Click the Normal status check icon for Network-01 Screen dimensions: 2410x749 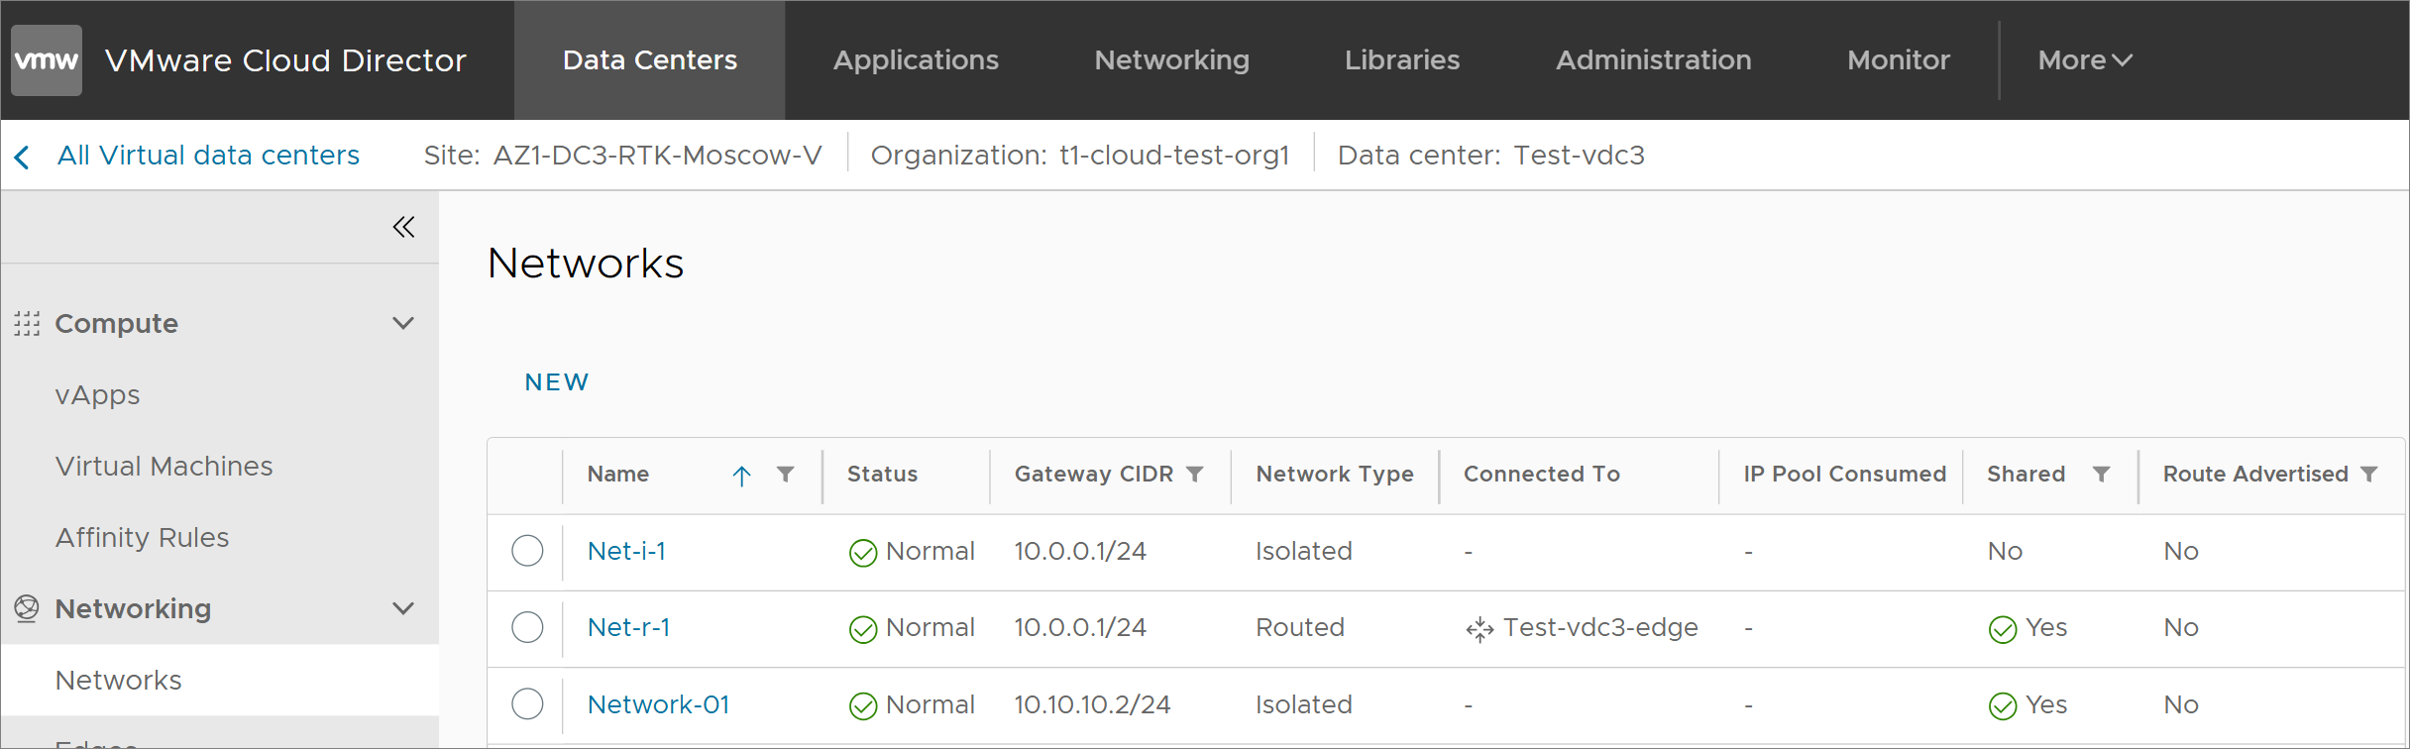click(x=863, y=705)
